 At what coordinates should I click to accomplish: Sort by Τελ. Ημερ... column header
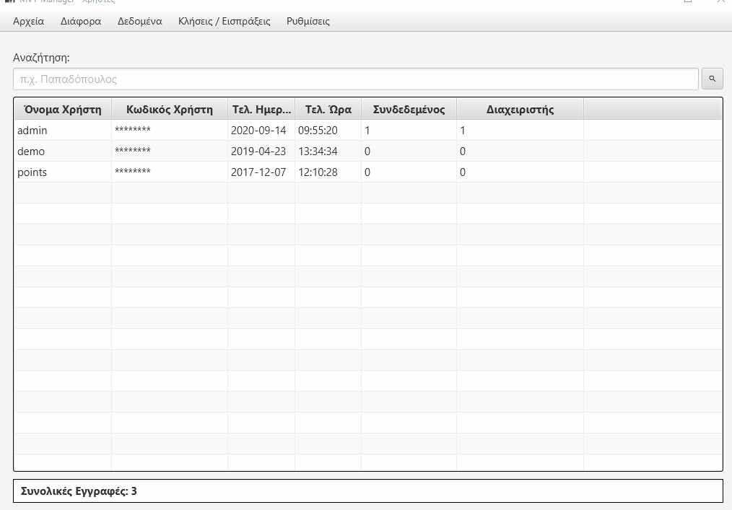click(x=261, y=110)
